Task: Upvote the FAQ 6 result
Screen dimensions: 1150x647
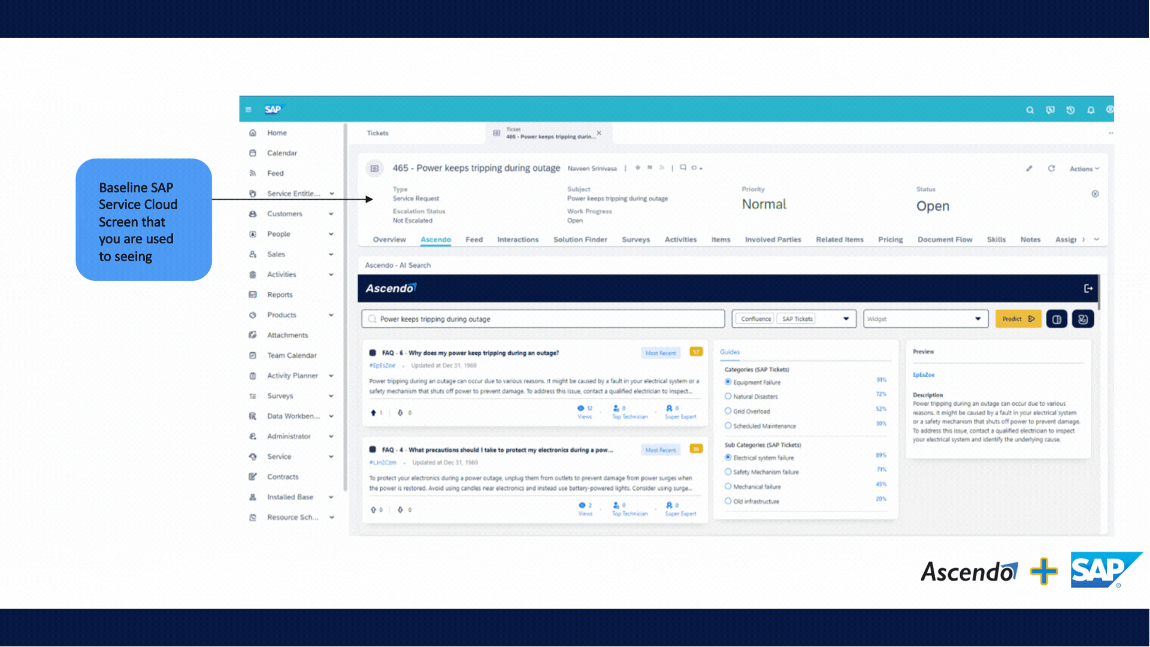Action: (373, 413)
